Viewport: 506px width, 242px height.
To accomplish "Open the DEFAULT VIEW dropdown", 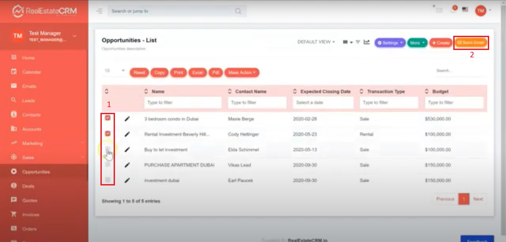I will tap(316, 42).
